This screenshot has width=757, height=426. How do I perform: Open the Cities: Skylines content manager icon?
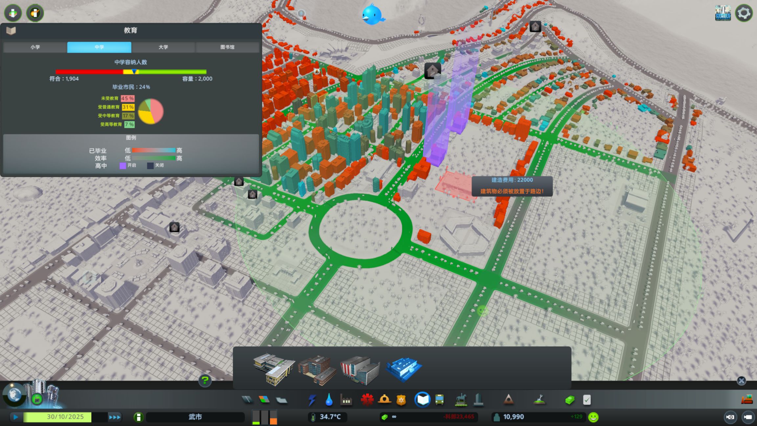click(723, 13)
